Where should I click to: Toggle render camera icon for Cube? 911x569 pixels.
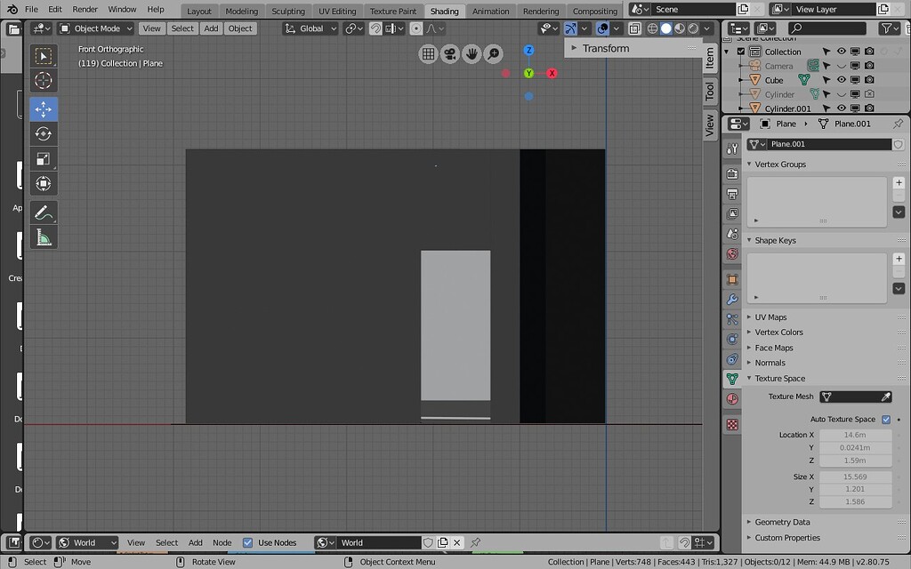[869, 79]
